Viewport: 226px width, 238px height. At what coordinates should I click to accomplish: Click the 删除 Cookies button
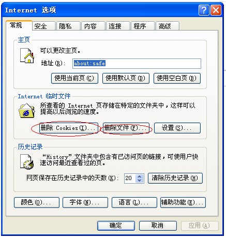pyautogui.click(x=69, y=128)
